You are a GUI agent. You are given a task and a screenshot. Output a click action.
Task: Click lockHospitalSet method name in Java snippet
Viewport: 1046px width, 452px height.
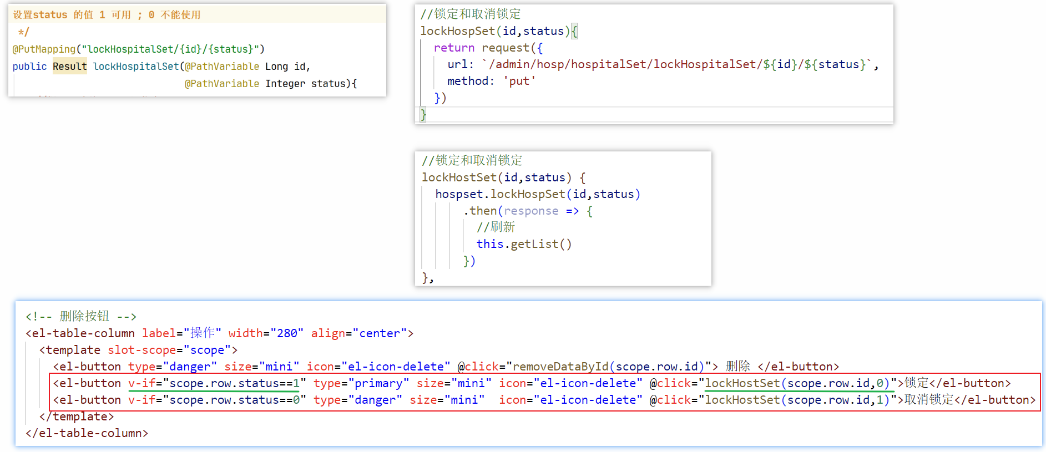[x=136, y=67]
